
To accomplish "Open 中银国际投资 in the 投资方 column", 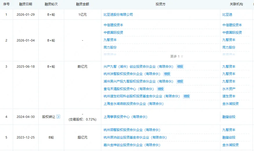I will [114, 33].
